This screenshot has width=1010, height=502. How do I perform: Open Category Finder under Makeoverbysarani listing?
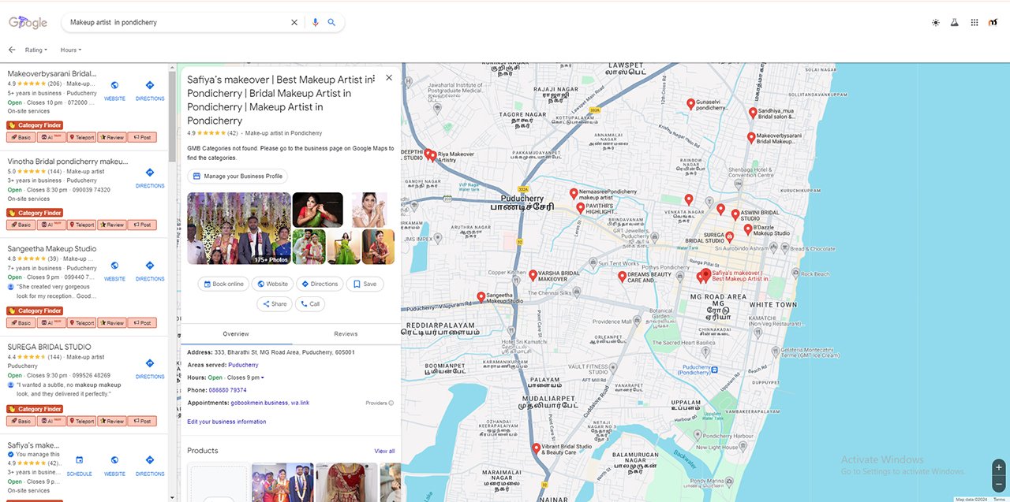tap(35, 125)
